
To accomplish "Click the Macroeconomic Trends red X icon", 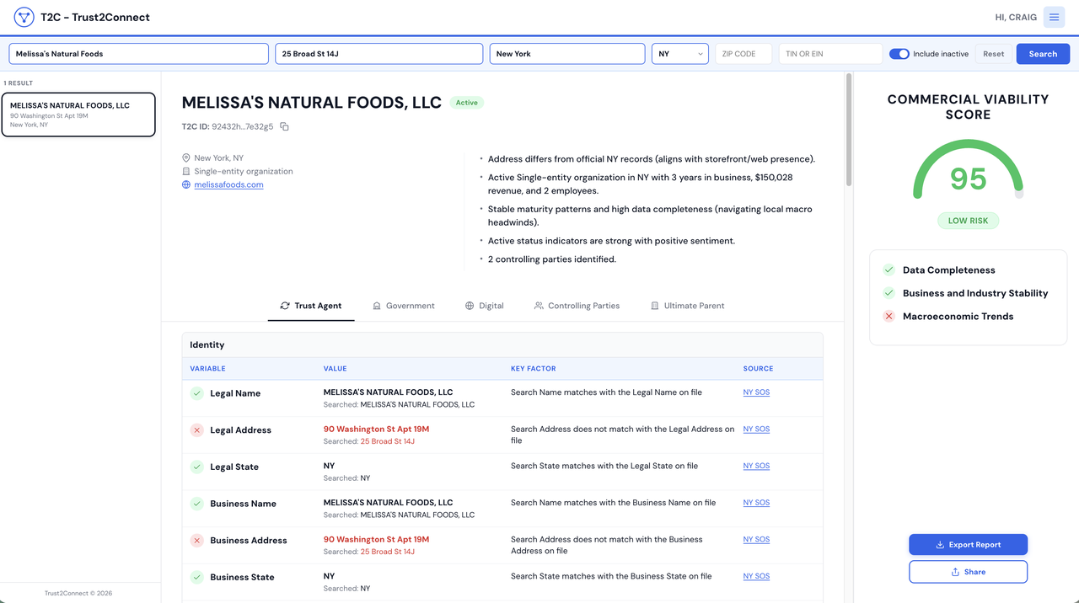I will tap(888, 317).
